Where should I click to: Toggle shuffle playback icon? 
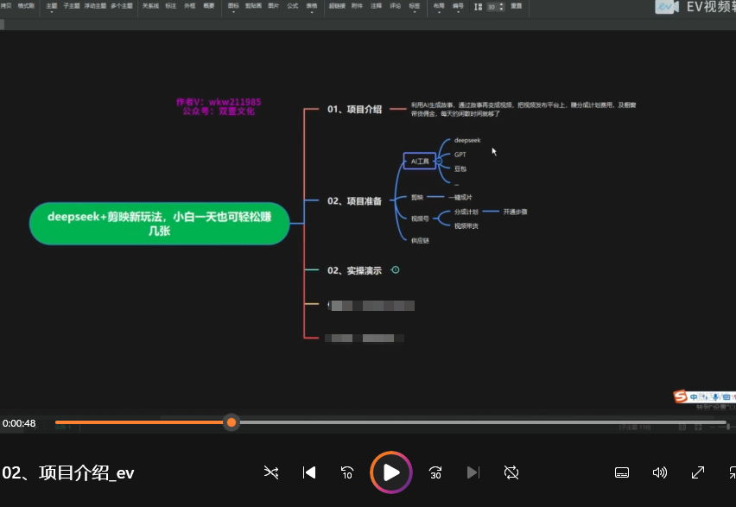271,472
